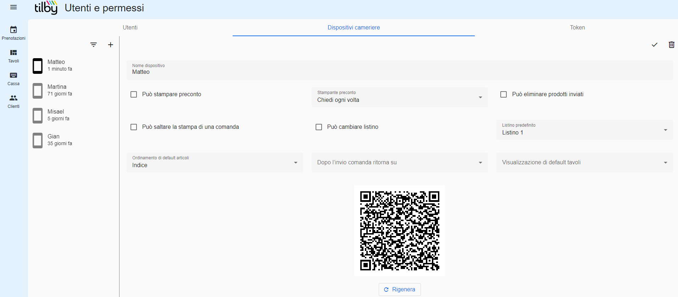
Task: Select Martina device entry
Action: point(74,90)
